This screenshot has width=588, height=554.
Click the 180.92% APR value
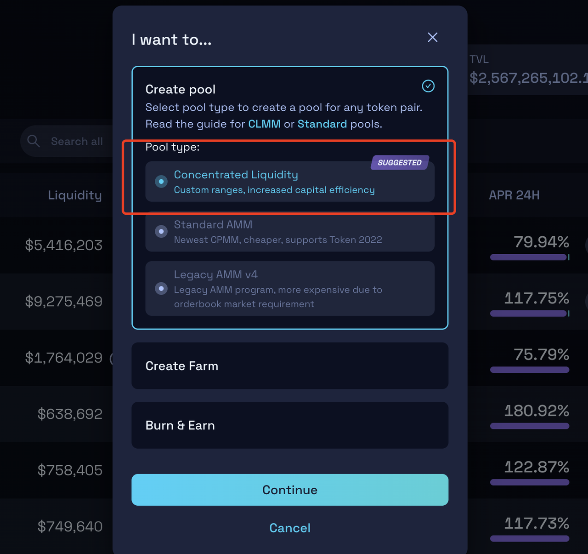tap(537, 411)
